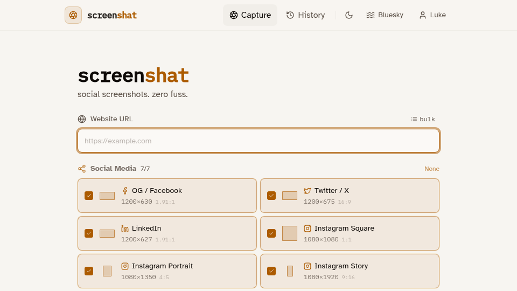Image resolution: width=517 pixels, height=291 pixels.
Task: Focus the Website URL input field
Action: [x=258, y=141]
